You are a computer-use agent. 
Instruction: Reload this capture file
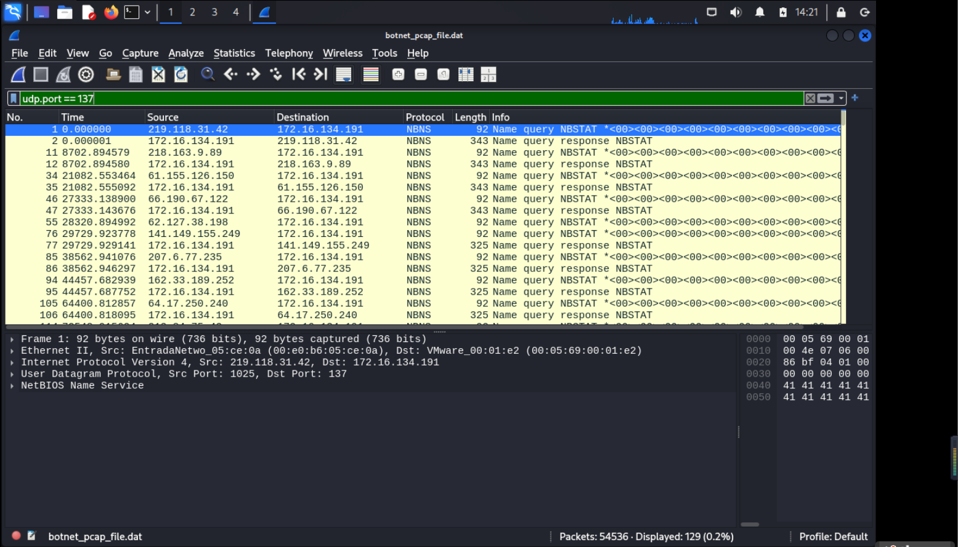[x=181, y=74]
